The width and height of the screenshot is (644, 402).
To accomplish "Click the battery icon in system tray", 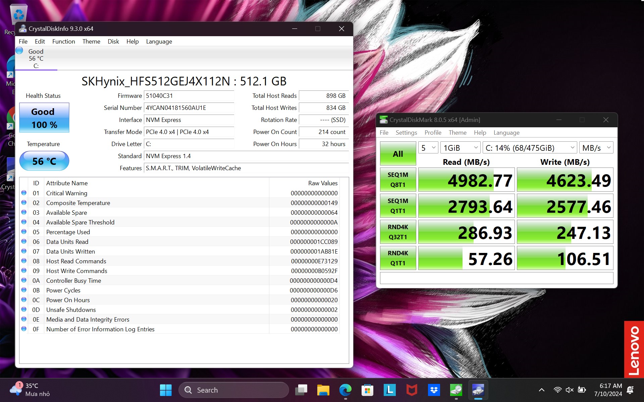I will [582, 390].
